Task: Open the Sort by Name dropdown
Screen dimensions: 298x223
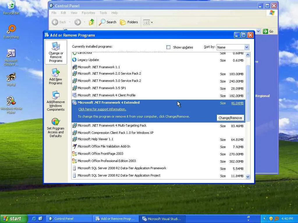Action: coord(233,47)
